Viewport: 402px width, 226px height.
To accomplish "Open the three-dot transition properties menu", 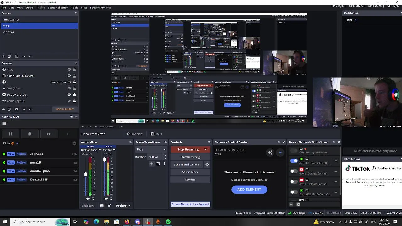I will point(164,164).
